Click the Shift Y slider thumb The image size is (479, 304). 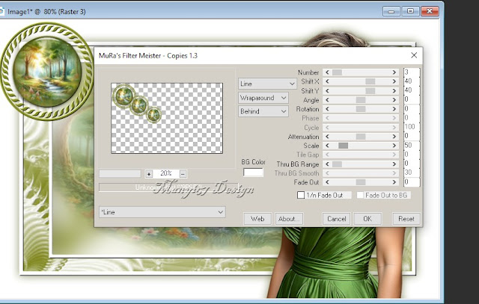pyautogui.click(x=370, y=90)
